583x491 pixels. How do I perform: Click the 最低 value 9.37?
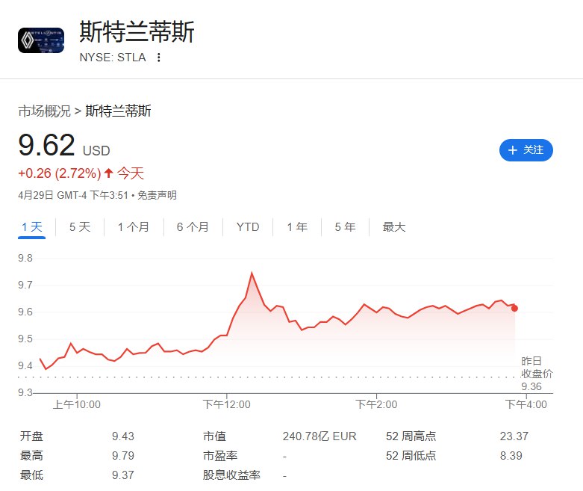123,475
